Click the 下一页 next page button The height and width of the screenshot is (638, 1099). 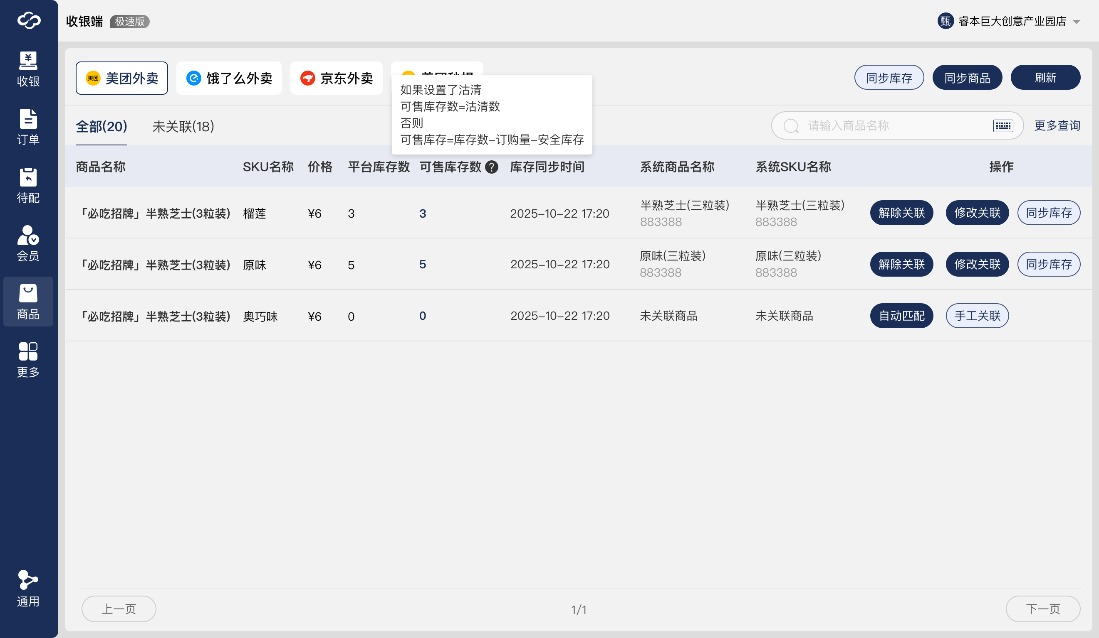[x=1042, y=609]
